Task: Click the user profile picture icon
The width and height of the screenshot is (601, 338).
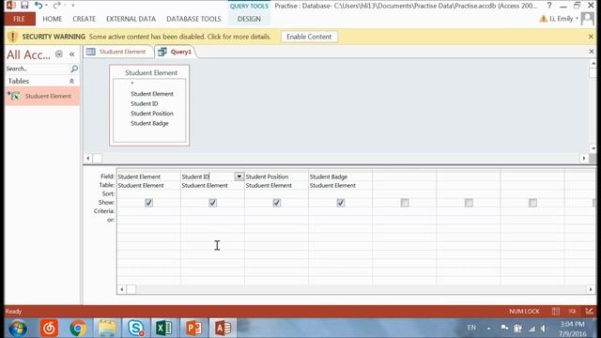Action: [x=588, y=19]
